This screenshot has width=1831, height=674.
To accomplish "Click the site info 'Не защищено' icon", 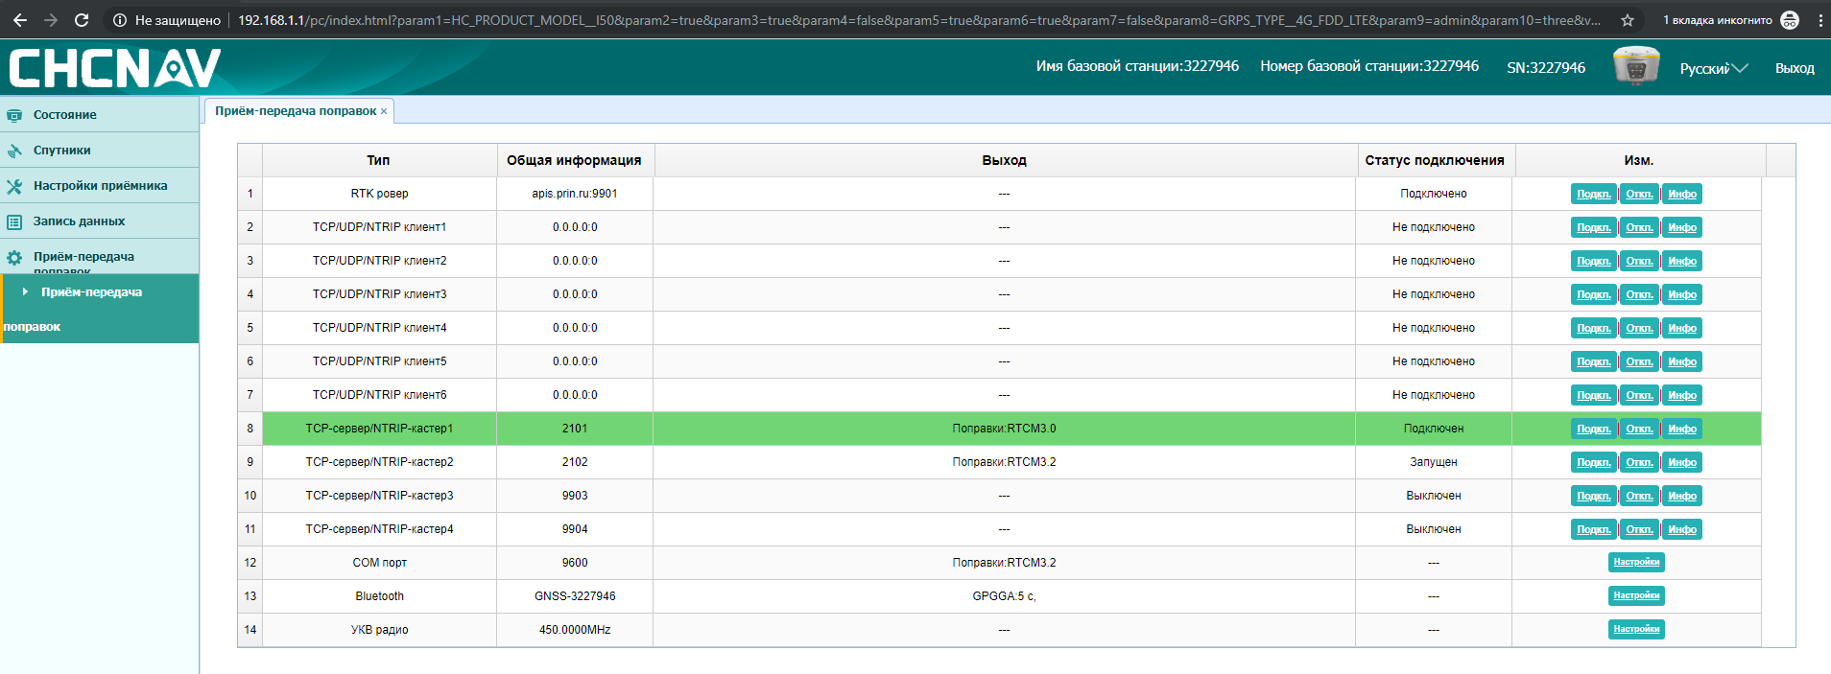I will (120, 20).
